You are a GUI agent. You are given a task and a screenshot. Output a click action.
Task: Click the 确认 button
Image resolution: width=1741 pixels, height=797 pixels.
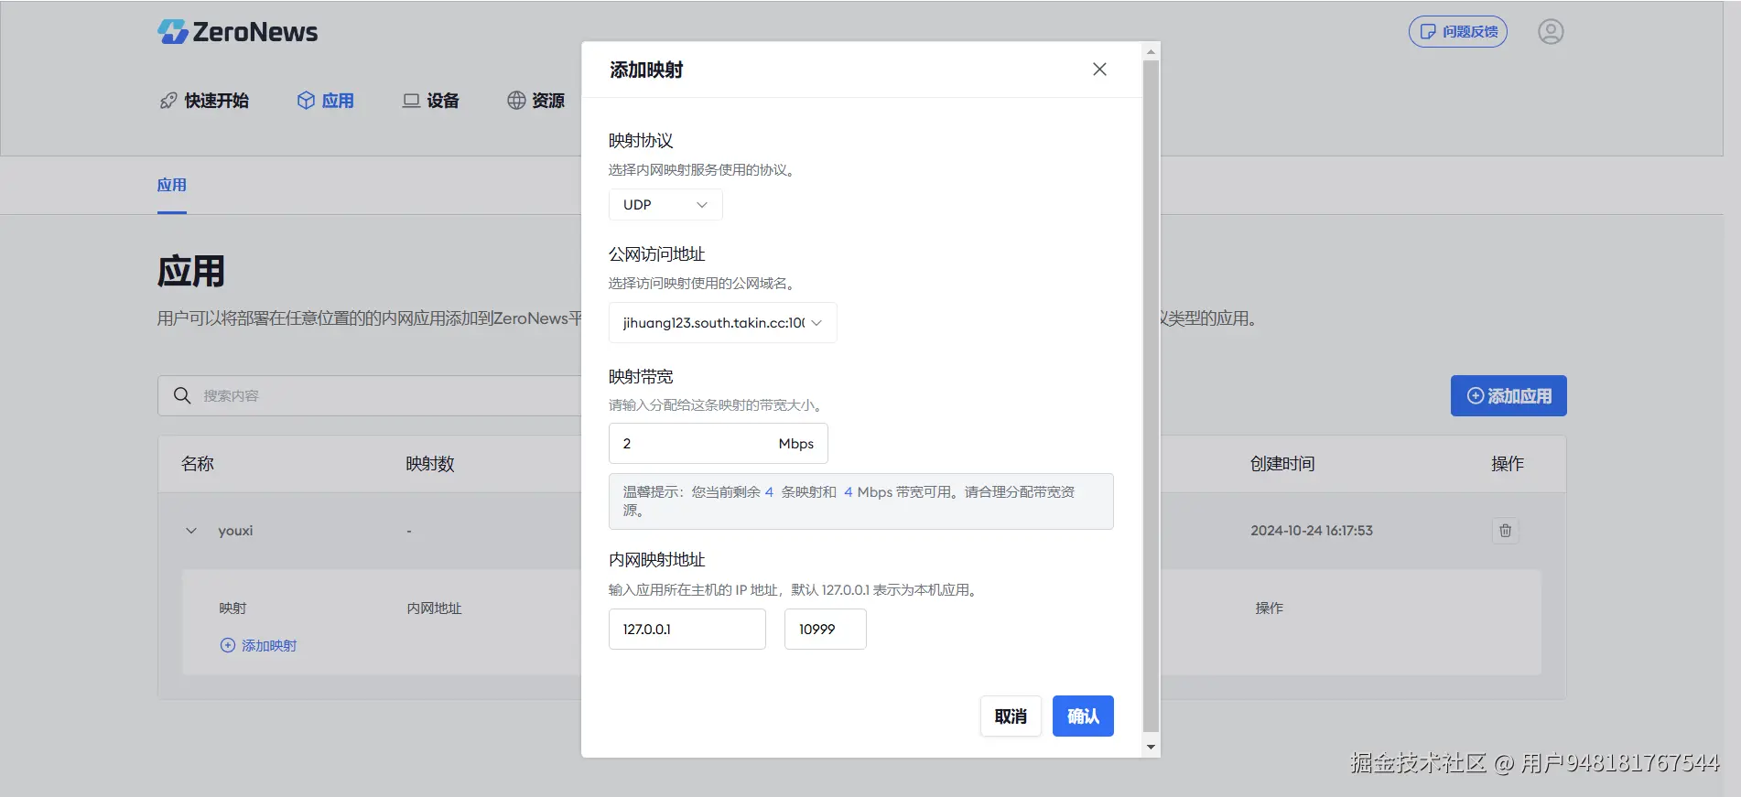1083,716
